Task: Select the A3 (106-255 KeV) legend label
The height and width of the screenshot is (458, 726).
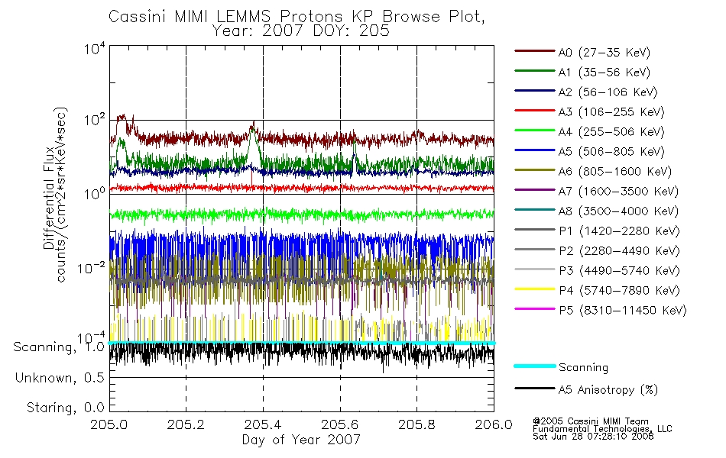Action: 611,112
